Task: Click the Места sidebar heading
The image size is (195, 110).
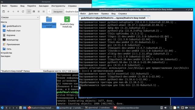Action: pyautogui.click(x=4, y=22)
